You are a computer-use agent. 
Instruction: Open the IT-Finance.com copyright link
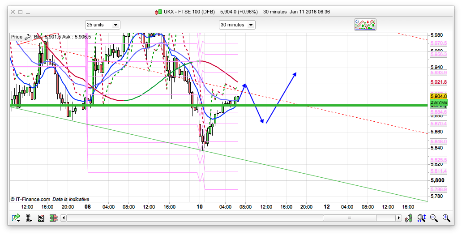tap(30, 199)
